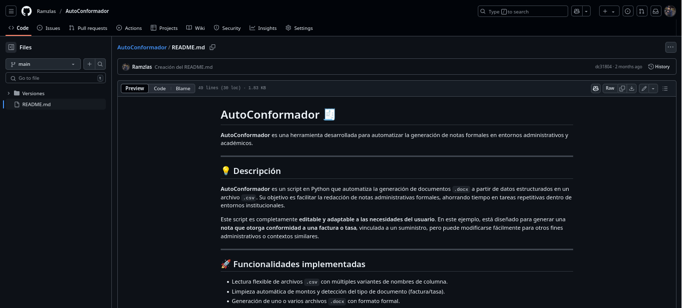
Task: View your issues via the top bar icon
Action: click(628, 11)
